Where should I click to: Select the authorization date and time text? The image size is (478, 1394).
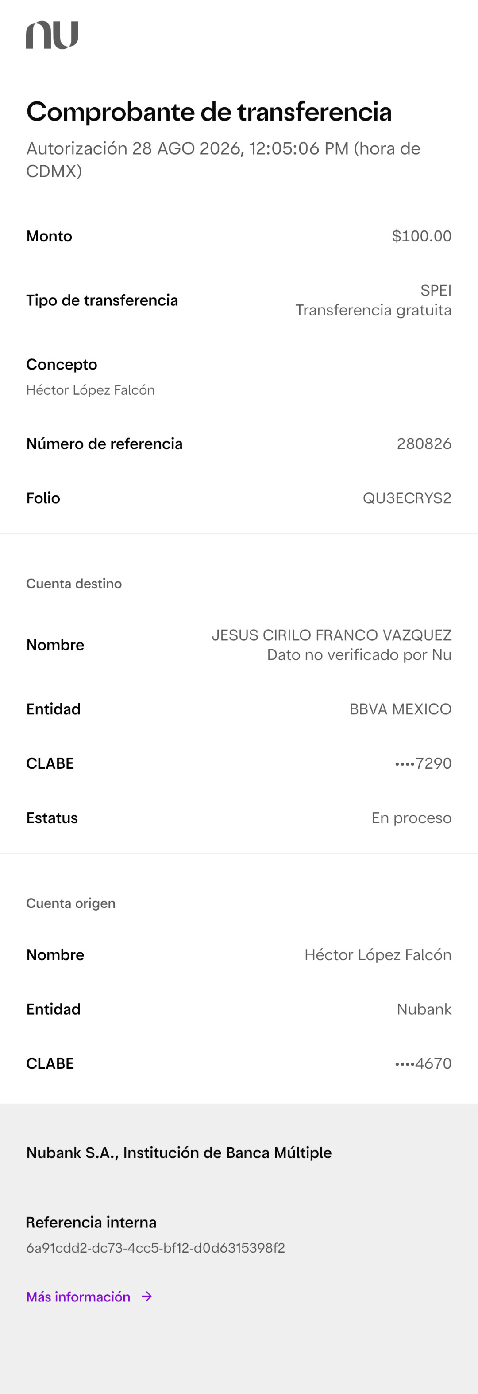point(224,160)
